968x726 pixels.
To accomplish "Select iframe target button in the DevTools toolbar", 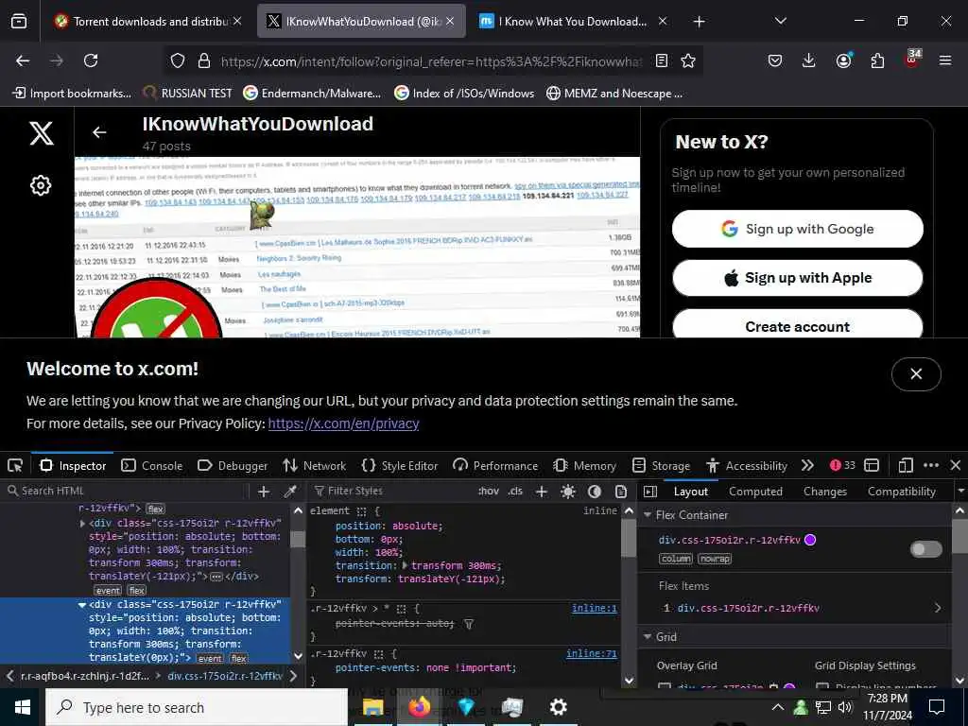I will [872, 465].
